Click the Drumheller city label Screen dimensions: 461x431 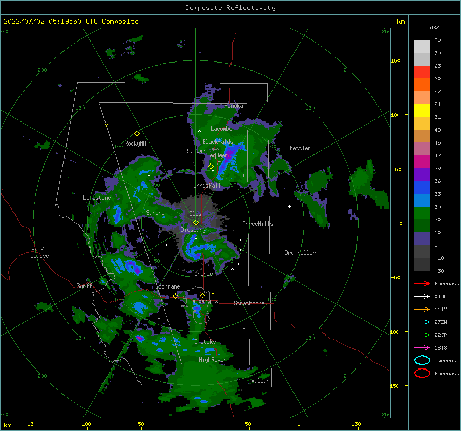(300, 253)
